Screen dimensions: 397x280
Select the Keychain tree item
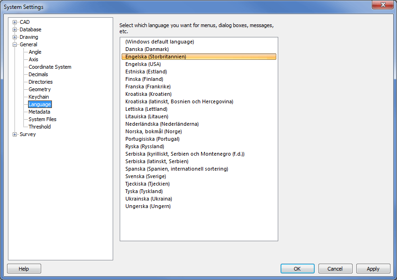(x=39, y=97)
